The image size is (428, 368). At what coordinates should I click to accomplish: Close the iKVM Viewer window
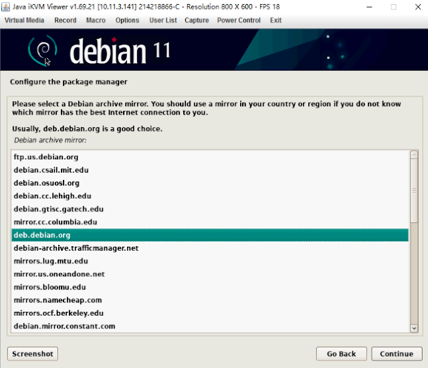(418, 7)
